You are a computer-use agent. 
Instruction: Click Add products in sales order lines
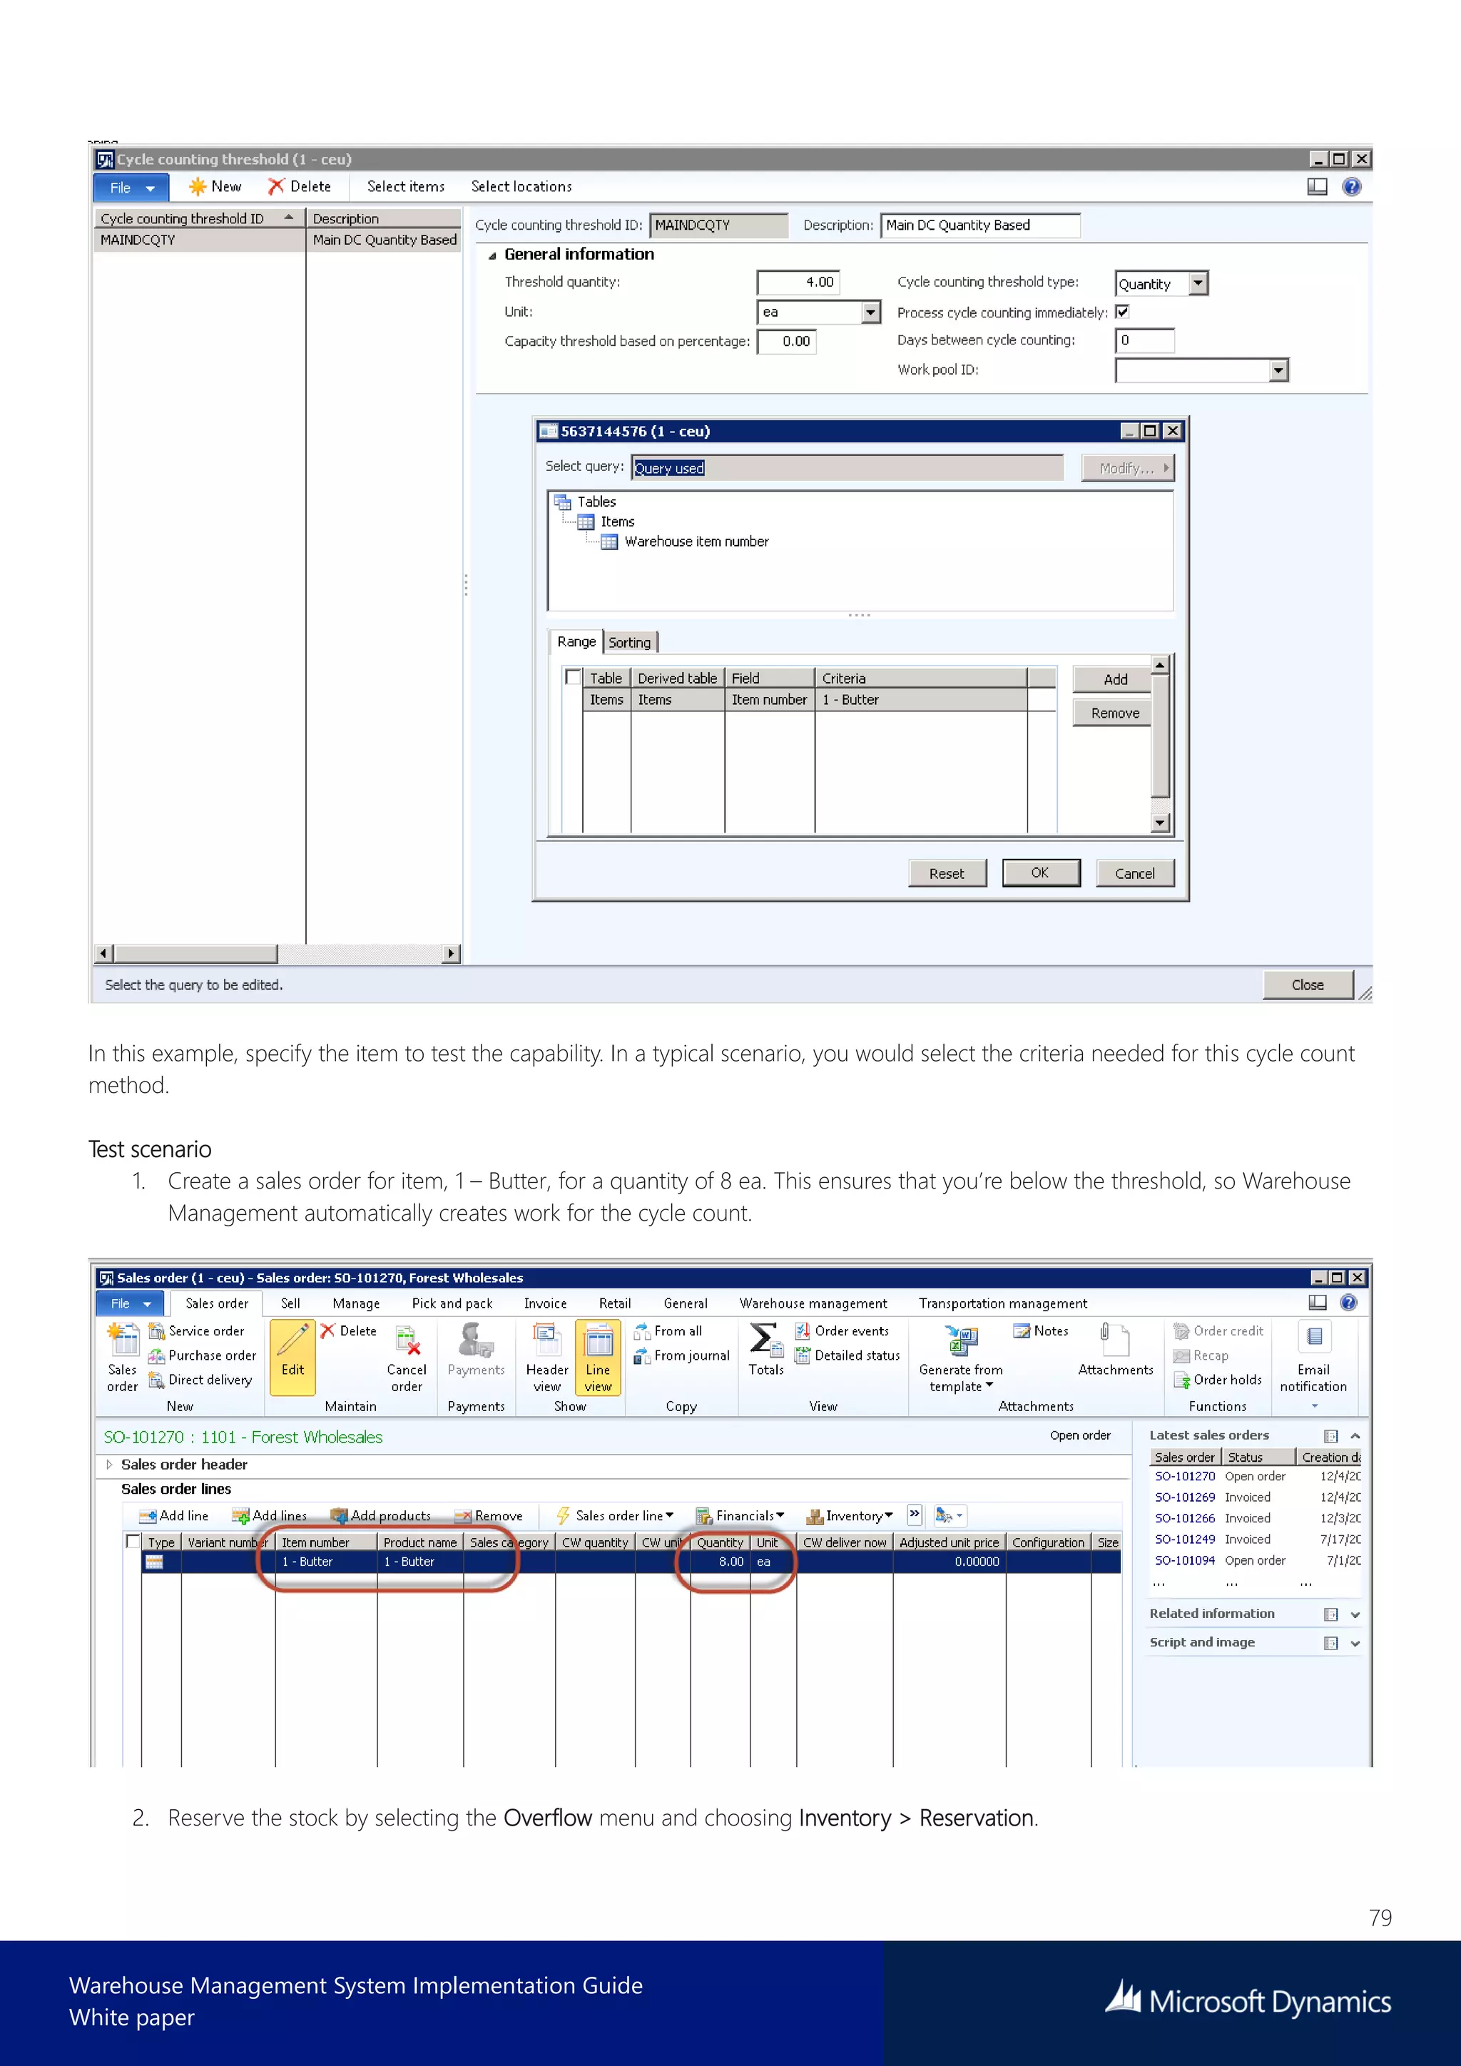point(380,1515)
